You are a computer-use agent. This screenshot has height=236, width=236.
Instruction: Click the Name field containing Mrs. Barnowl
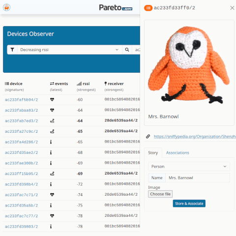(198, 178)
